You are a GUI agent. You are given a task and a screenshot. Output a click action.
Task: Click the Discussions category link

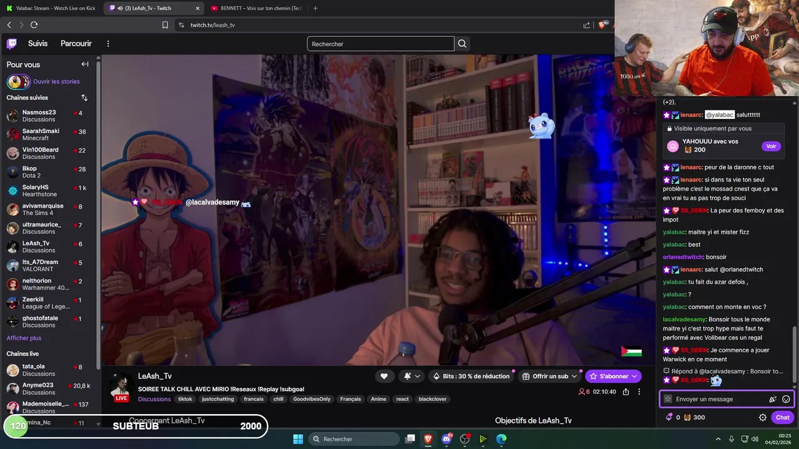pyautogui.click(x=154, y=399)
